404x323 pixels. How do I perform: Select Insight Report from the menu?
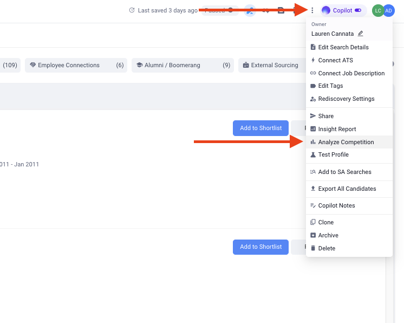tap(349, 129)
